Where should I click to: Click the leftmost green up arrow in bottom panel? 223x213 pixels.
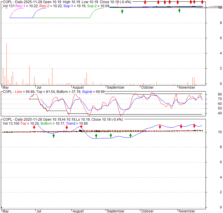tap(53, 136)
